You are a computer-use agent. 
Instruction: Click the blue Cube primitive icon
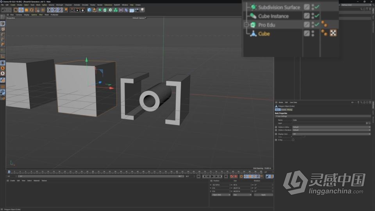pos(89,10)
